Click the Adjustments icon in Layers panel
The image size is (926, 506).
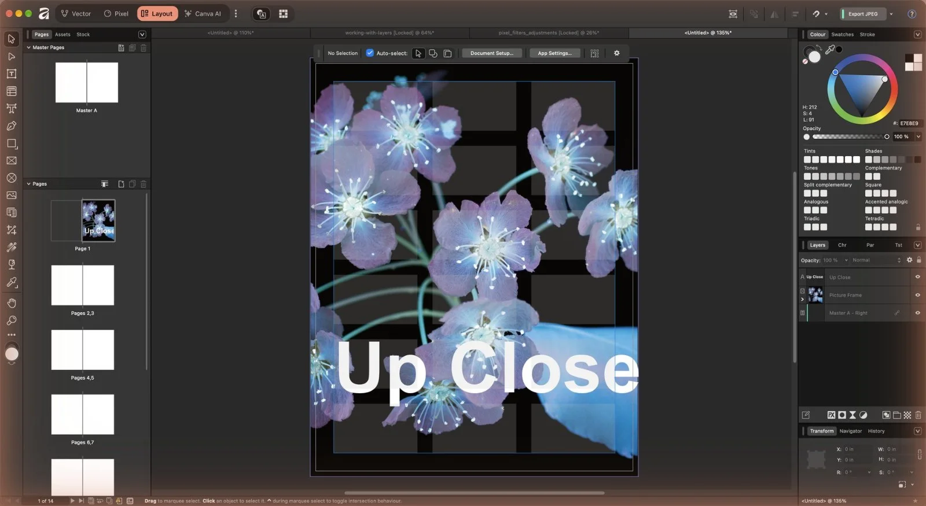click(x=863, y=415)
